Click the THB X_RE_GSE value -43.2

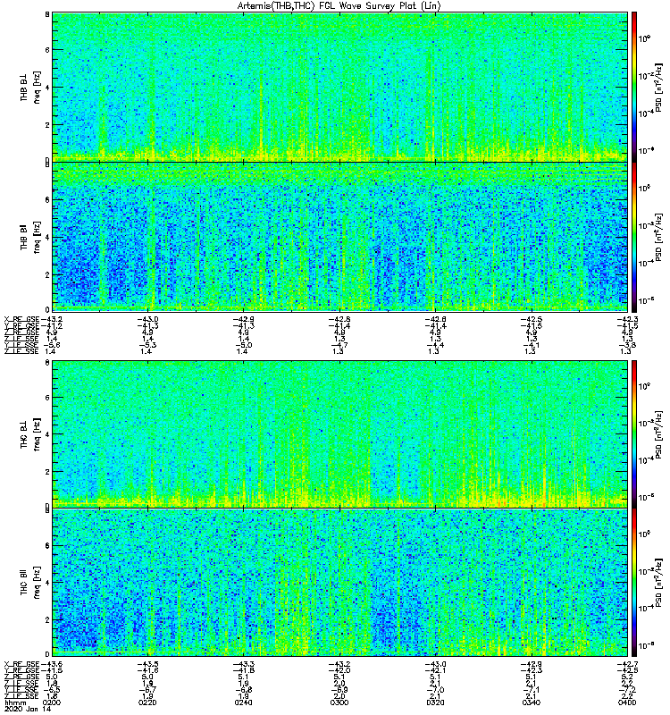tap(51, 320)
